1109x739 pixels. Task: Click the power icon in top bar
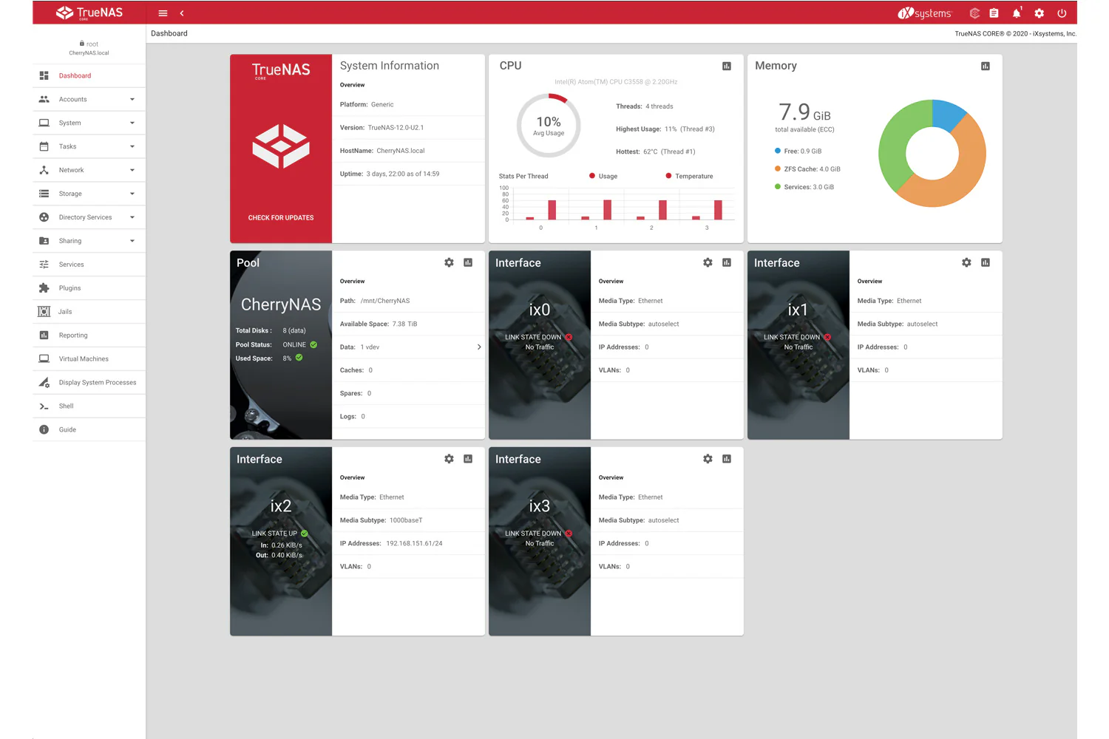[x=1062, y=13]
